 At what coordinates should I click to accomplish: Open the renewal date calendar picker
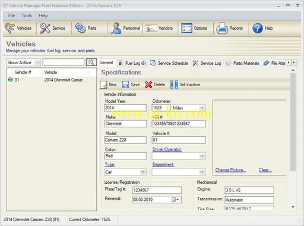click(175, 200)
